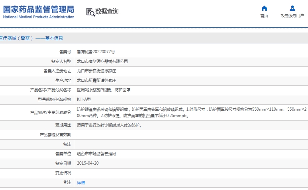Open the 详情 link
This screenshot has width=308, height=190.
pos(81,182)
